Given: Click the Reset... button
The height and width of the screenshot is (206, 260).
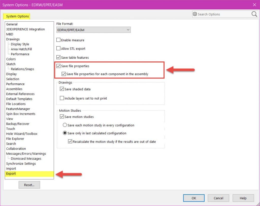Looking at the screenshot, I should click(x=29, y=185).
